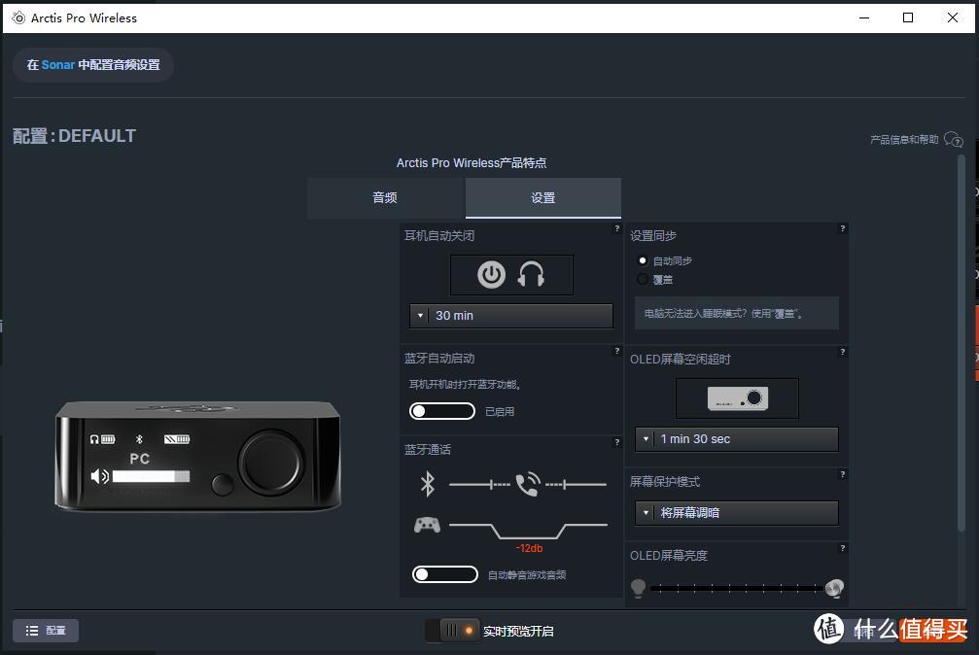The width and height of the screenshot is (979, 655).
Task: Show help for 设置同步 section
Action: [842, 228]
